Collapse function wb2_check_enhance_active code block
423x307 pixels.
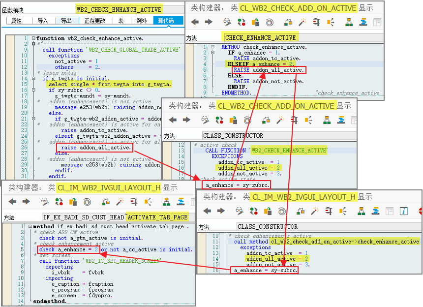click(x=33, y=38)
